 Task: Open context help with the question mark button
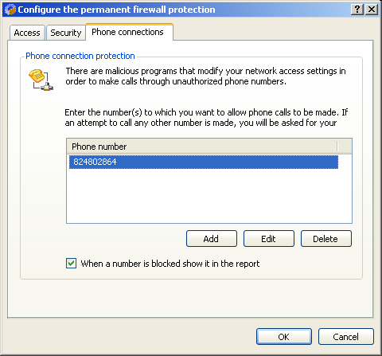click(357, 10)
